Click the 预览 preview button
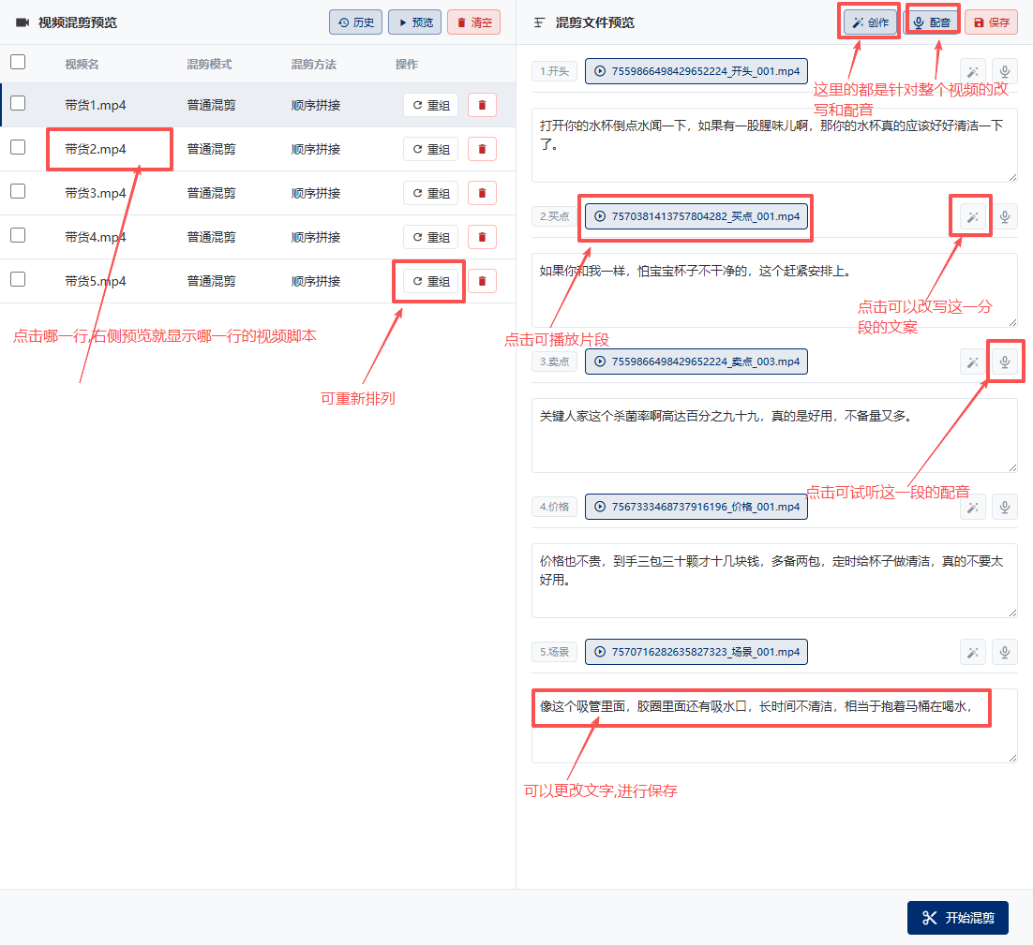This screenshot has width=1033, height=945. coord(415,22)
